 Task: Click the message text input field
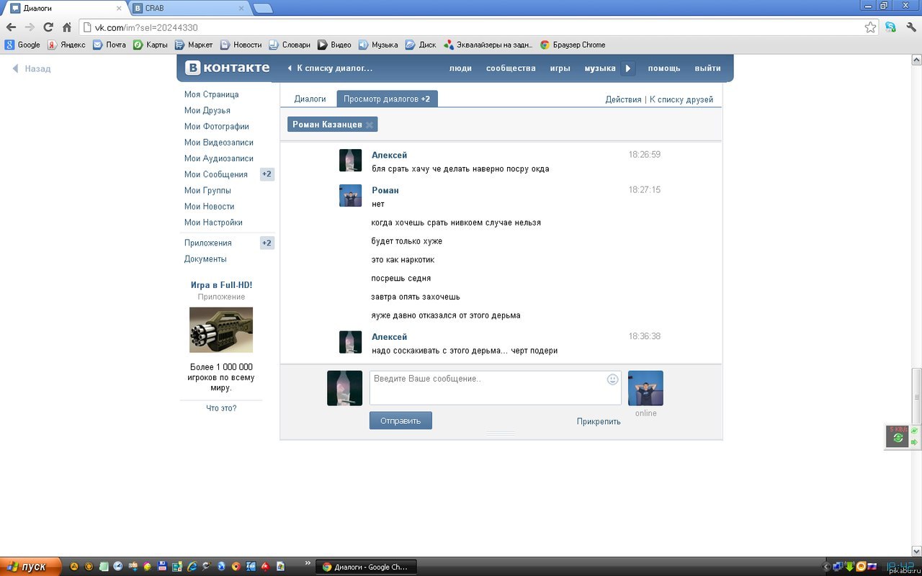tap(496, 388)
